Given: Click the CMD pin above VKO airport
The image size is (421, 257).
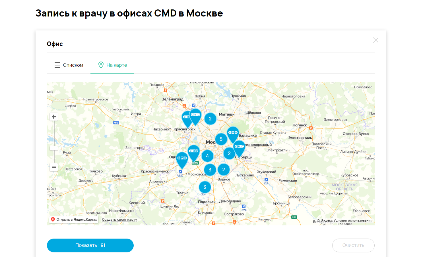Looking at the screenshot, I should tap(182, 159).
